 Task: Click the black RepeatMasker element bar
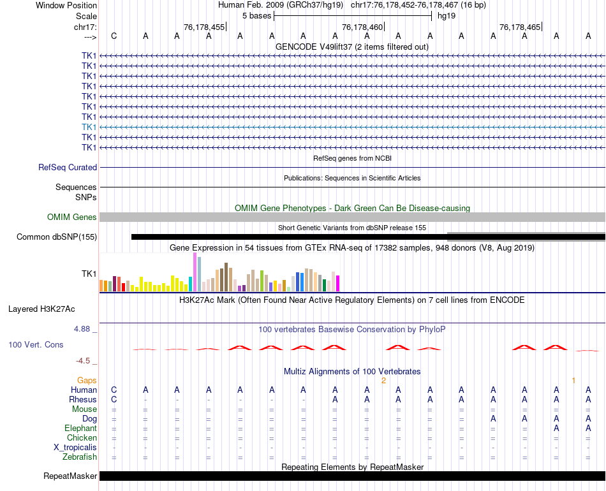point(352,476)
